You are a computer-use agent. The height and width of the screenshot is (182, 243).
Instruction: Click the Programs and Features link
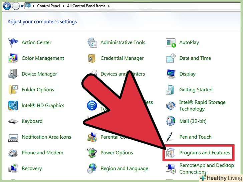[205, 153]
